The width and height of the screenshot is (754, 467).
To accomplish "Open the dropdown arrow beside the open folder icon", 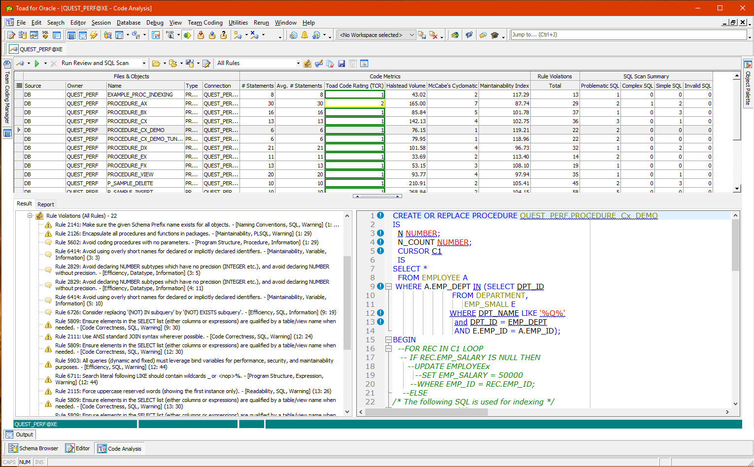I will 164,64.
